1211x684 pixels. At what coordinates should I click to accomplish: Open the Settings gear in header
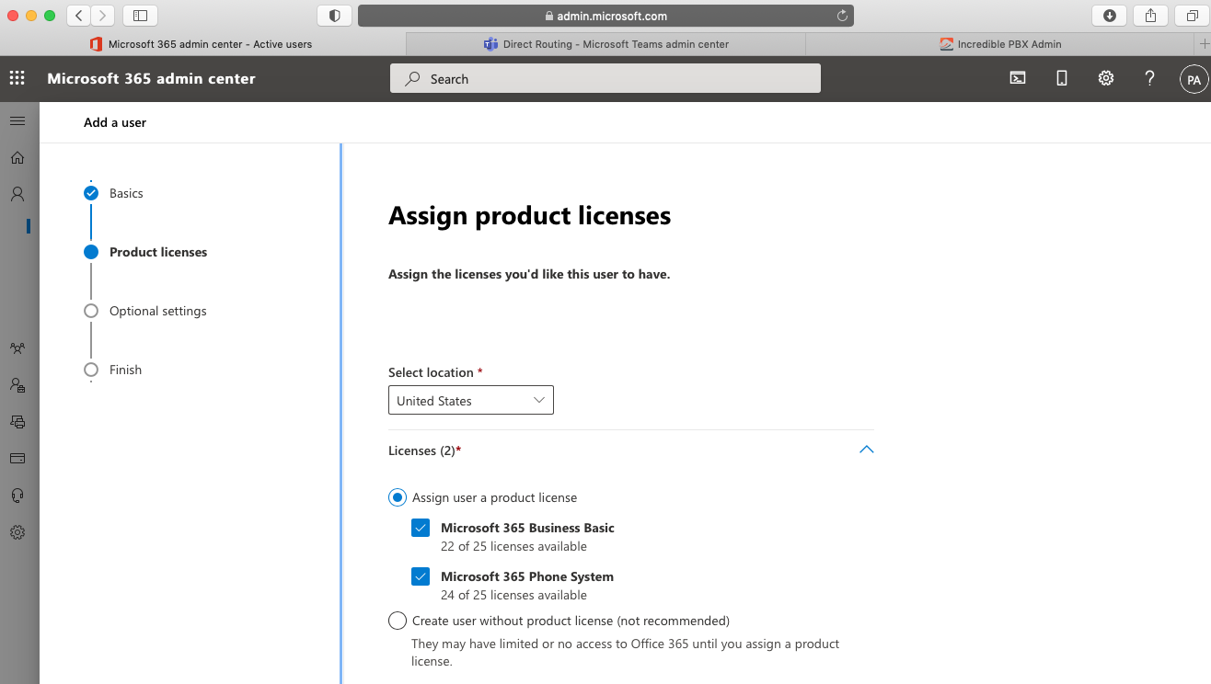(1106, 79)
